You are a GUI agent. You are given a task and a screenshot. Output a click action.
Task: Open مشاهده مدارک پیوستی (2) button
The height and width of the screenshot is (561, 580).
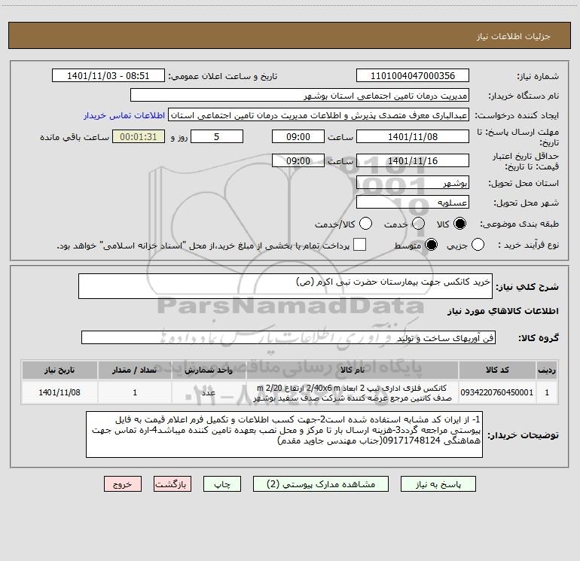click(x=321, y=484)
